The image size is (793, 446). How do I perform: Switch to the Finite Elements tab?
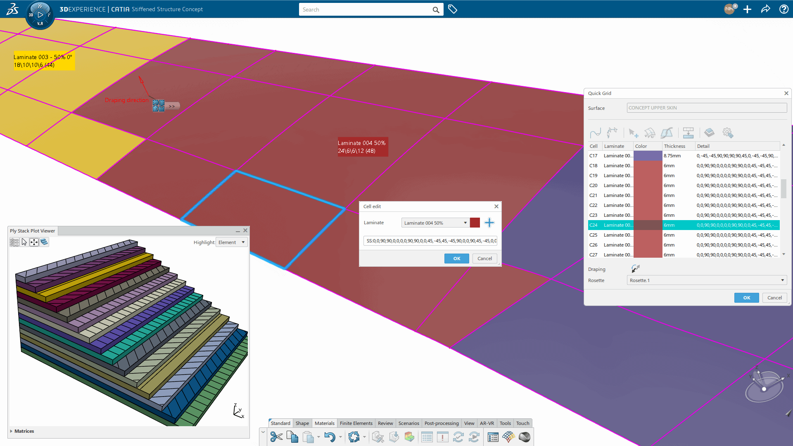point(356,422)
